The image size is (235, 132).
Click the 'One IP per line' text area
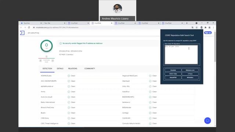pyautogui.click(x=181, y=55)
